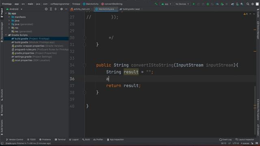Toggle the Device File Explorer side tab

pyautogui.click(x=258, y=109)
